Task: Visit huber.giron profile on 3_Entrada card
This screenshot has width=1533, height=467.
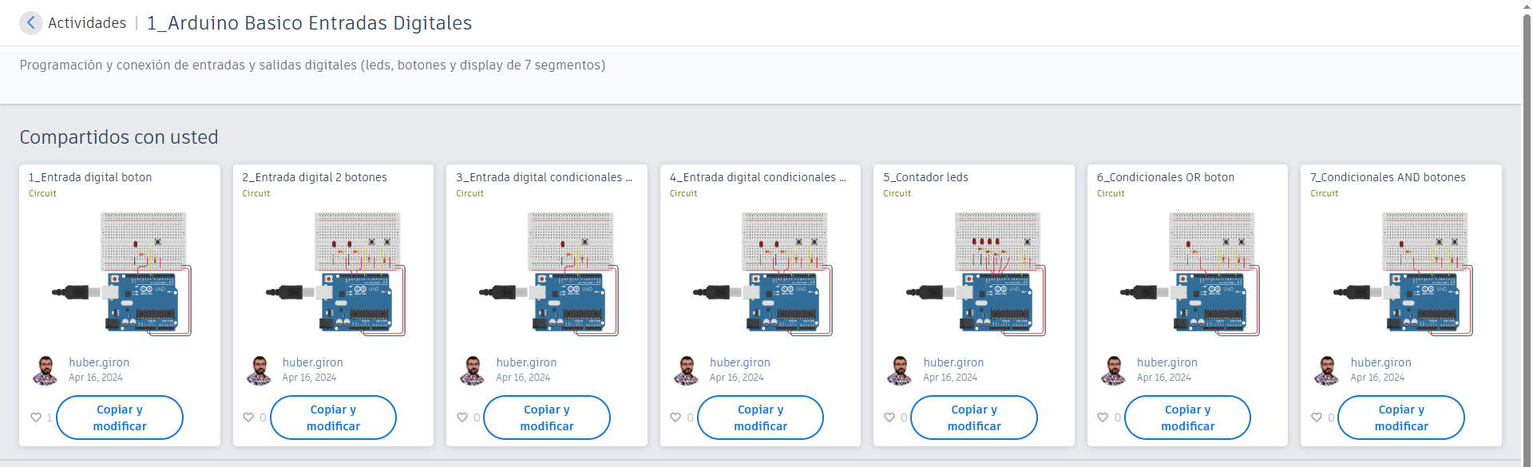Action: (x=526, y=362)
